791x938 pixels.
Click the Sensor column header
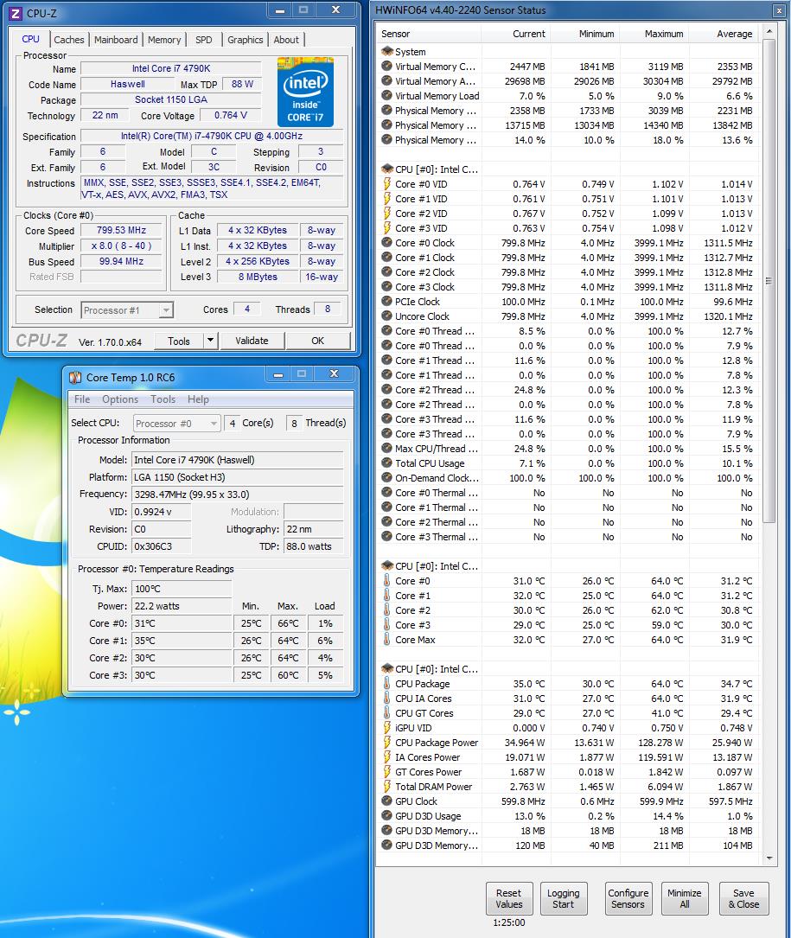(430, 34)
